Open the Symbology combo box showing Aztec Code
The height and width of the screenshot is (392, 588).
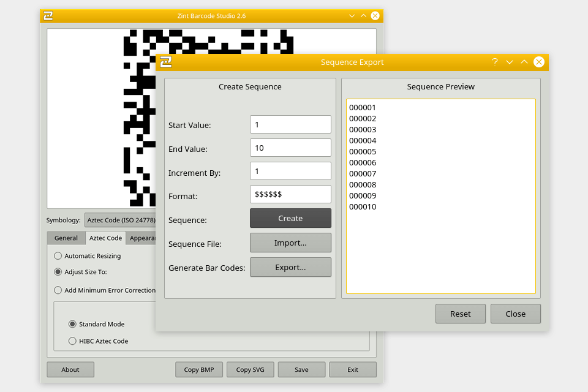[x=120, y=221]
